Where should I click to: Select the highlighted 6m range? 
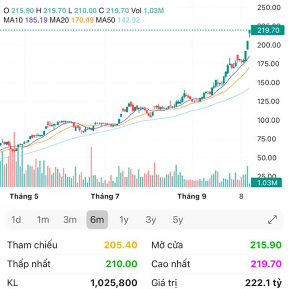click(x=97, y=220)
